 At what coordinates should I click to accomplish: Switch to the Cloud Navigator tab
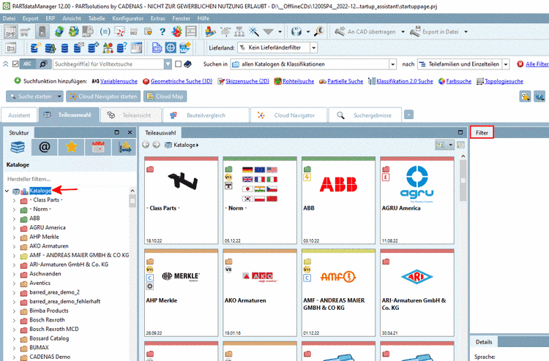pyautogui.click(x=289, y=115)
